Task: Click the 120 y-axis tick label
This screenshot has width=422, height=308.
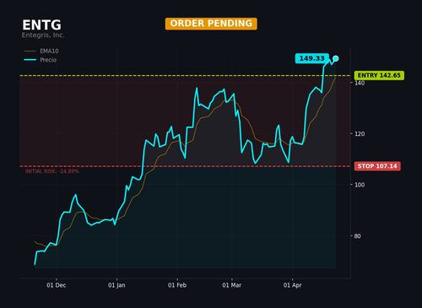Action: click(x=360, y=134)
